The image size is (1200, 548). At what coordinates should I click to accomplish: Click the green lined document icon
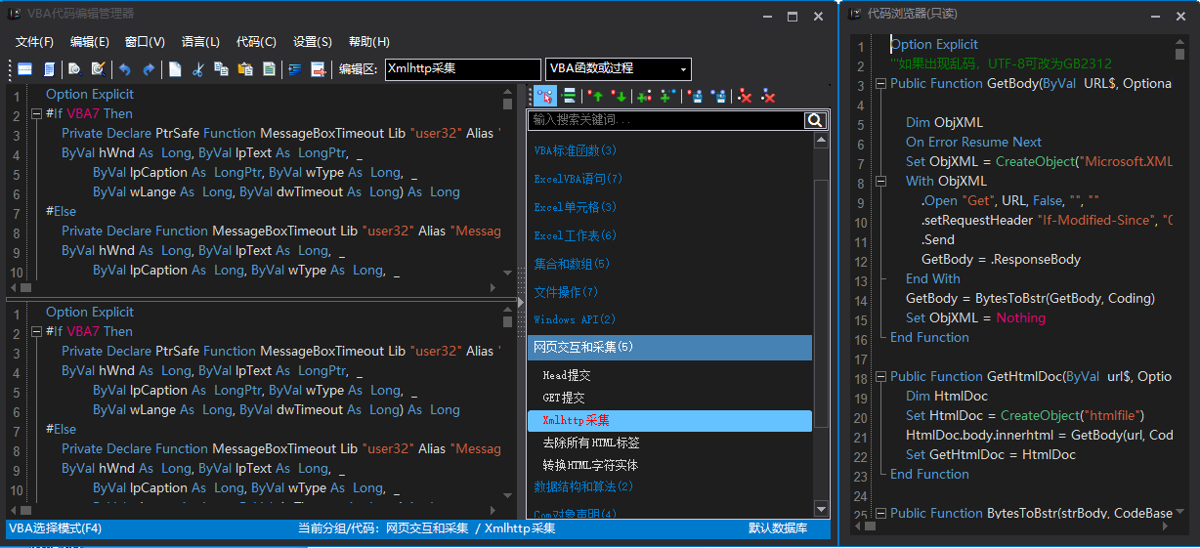(x=269, y=69)
